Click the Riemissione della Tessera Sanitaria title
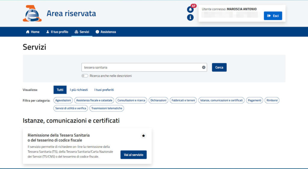Image resolution: width=308 pixels, height=169 pixels. coord(59,137)
